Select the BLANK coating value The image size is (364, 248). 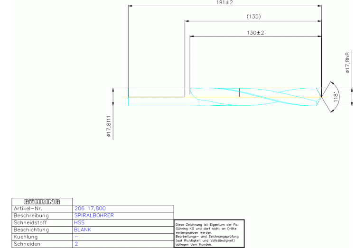82,230
